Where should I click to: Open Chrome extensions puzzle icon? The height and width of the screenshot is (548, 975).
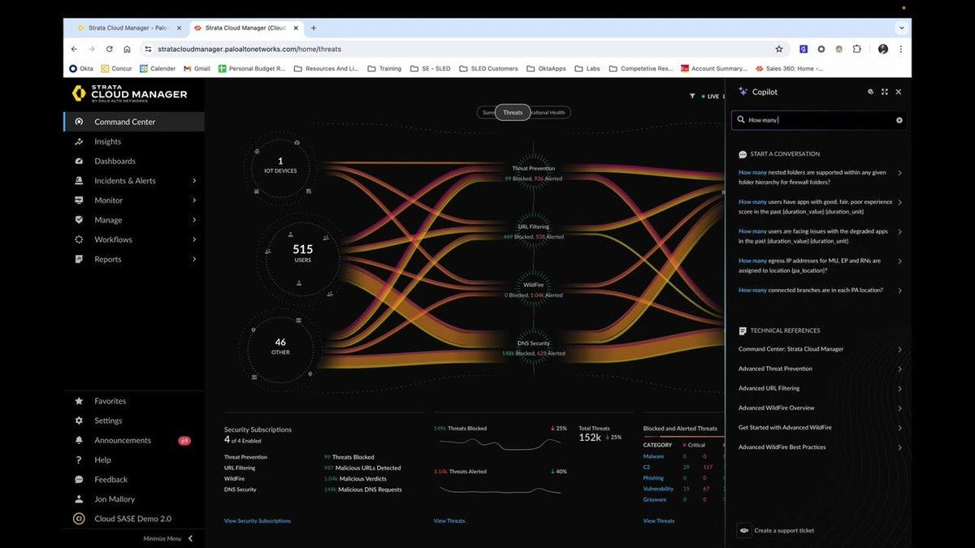856,49
